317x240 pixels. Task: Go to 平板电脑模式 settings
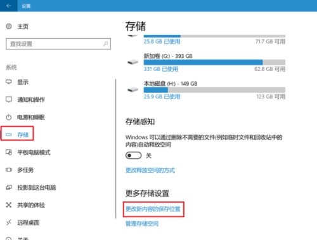click(x=34, y=152)
